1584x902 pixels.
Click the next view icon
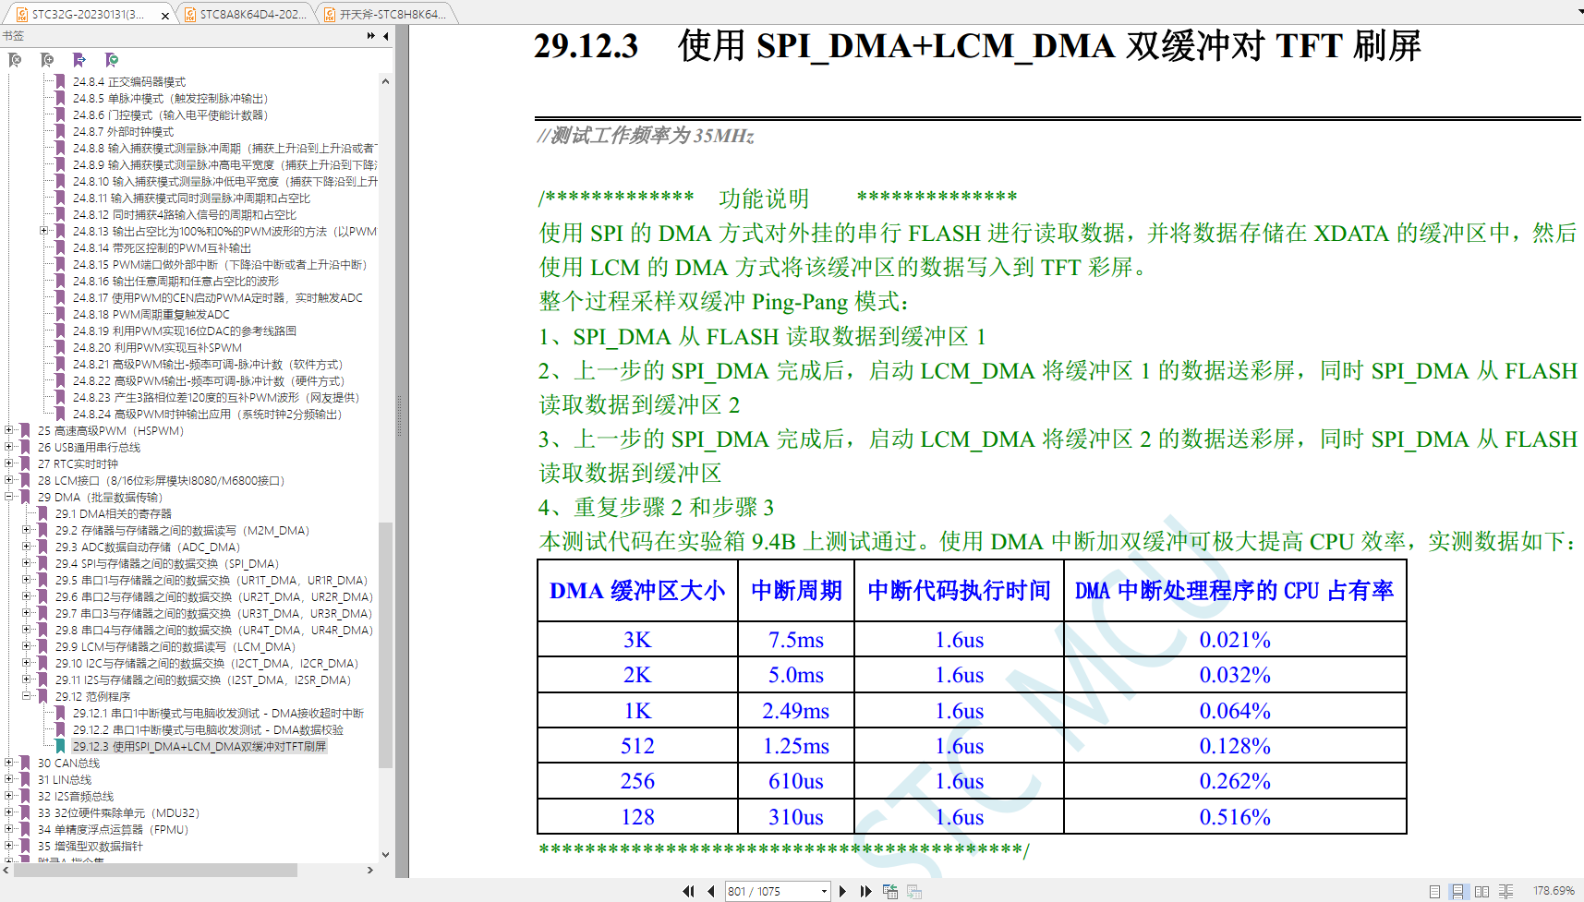coord(914,891)
